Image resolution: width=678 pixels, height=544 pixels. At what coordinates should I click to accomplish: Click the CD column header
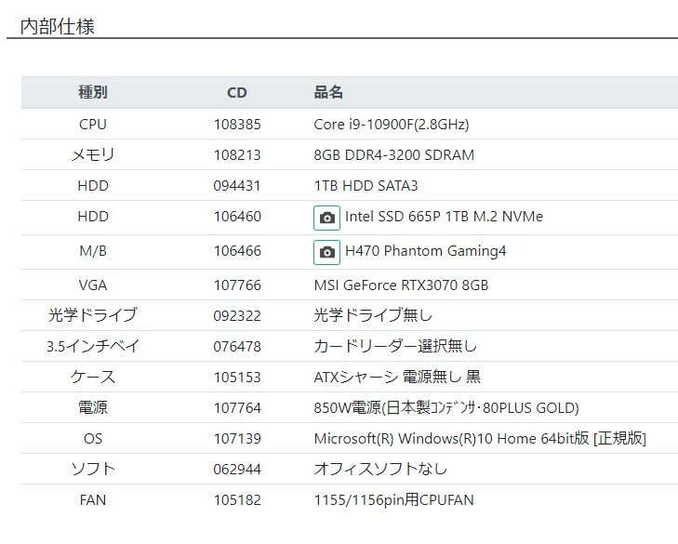(x=236, y=93)
